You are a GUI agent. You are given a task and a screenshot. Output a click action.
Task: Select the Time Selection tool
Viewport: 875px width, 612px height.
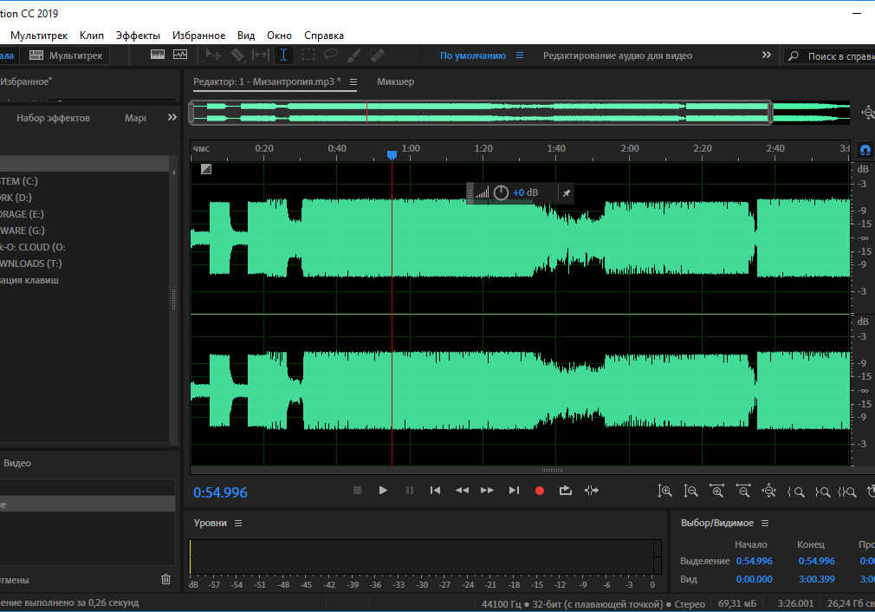pyautogui.click(x=283, y=55)
